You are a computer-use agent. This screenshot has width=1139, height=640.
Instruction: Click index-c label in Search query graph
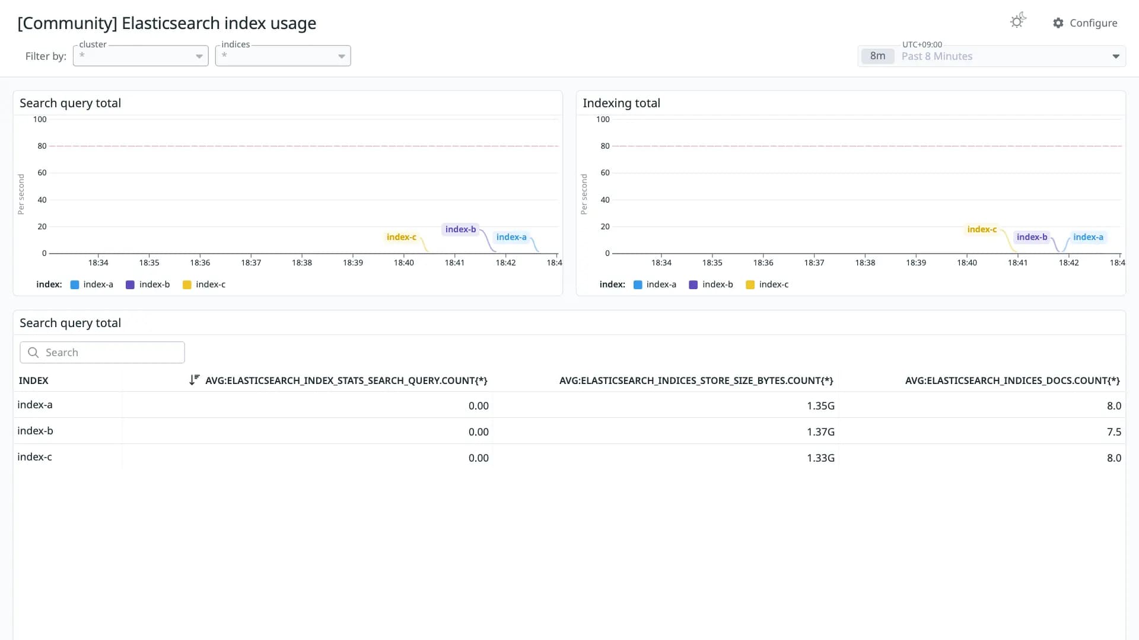tap(402, 237)
